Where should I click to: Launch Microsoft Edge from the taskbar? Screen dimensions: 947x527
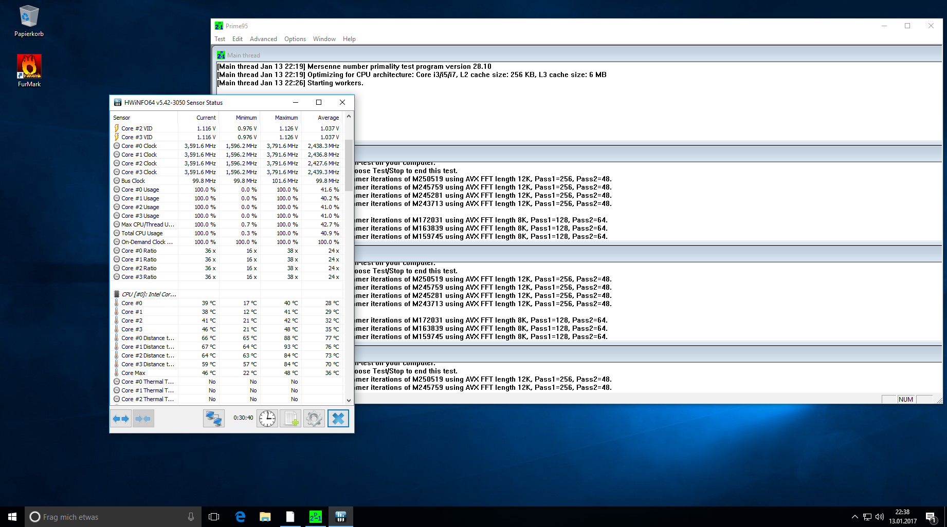pyautogui.click(x=240, y=517)
